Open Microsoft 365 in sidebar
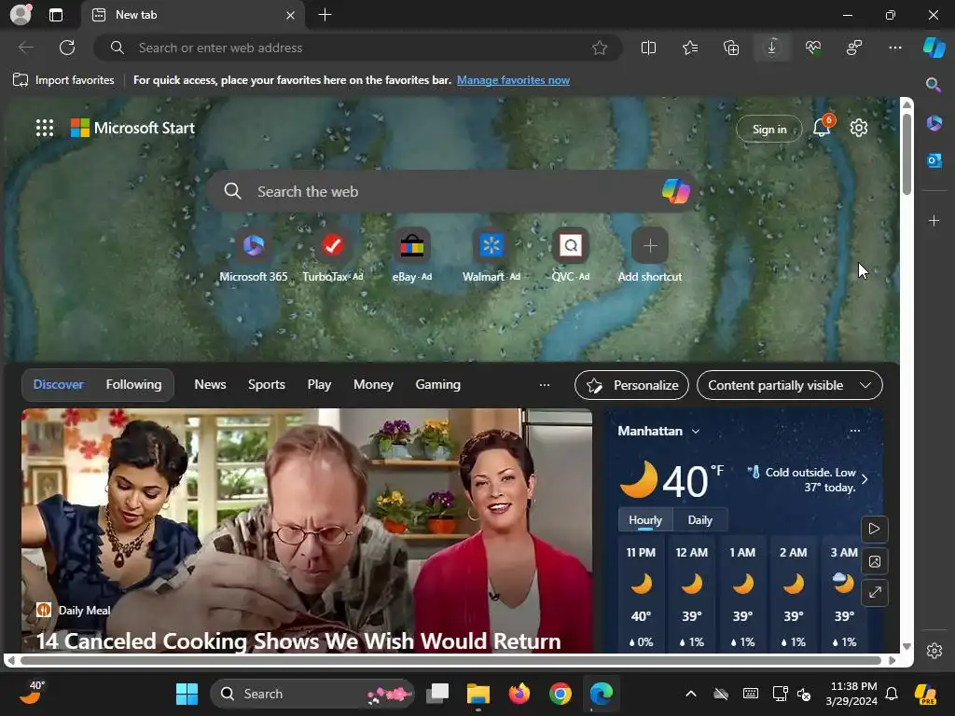This screenshot has width=955, height=716. 934,123
